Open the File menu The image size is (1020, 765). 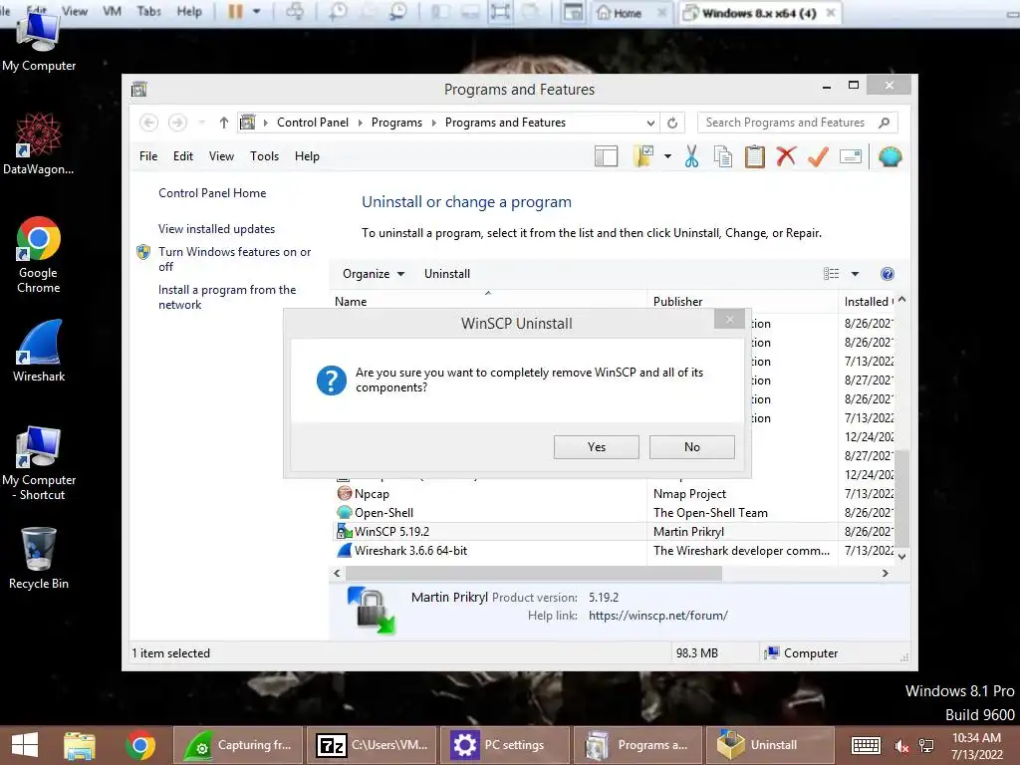click(x=148, y=156)
